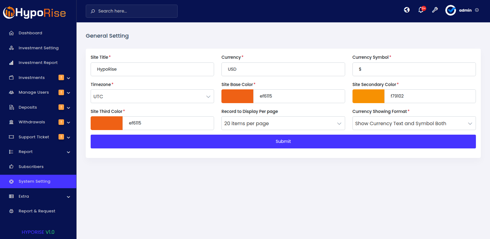Pick the Site Secondary Color swatch
The width and height of the screenshot is (490, 239).
pos(368,96)
